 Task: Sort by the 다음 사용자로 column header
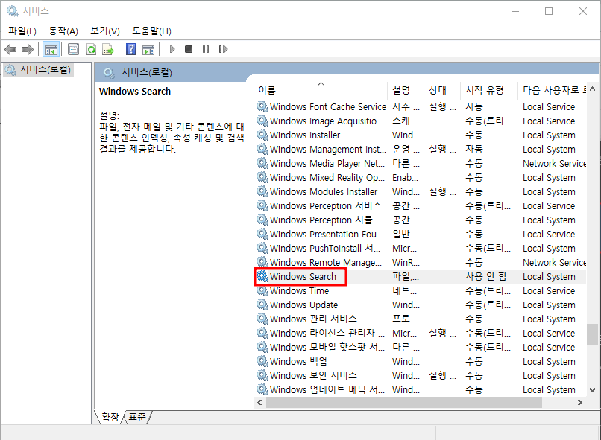(x=552, y=90)
